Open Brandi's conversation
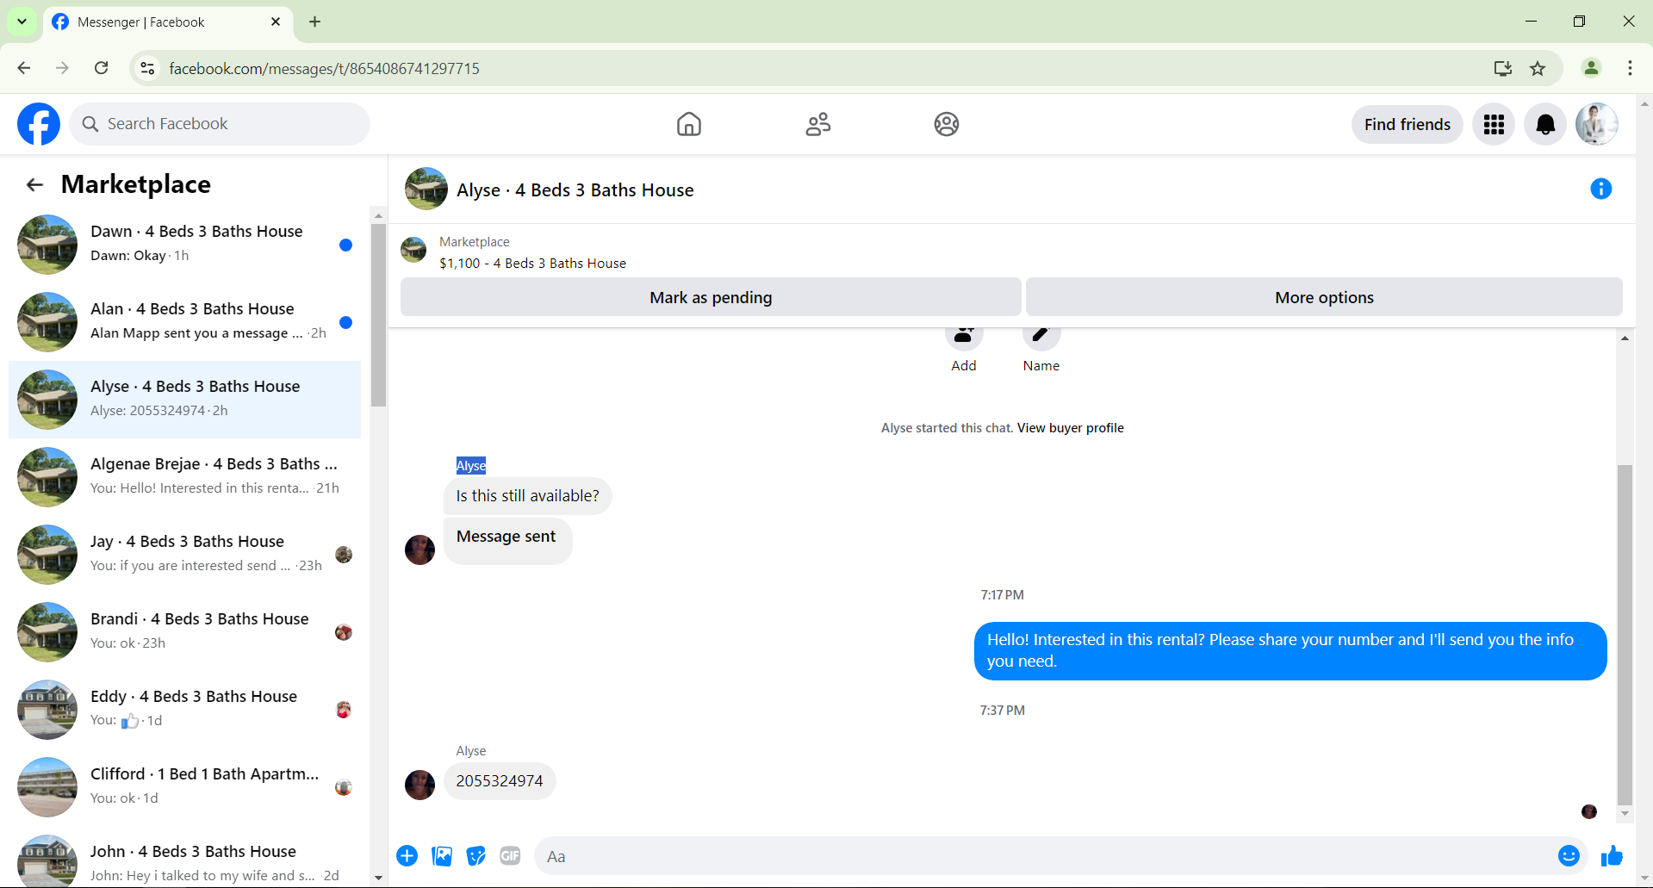Viewport: 1653px width, 888px height. tap(184, 632)
